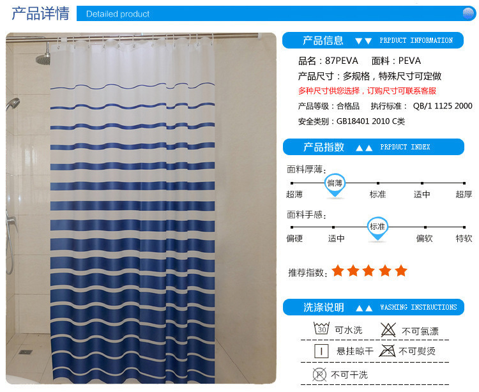This screenshot has width=479, height=392.
Task: Click the first orange recommendation star
Action: tap(338, 271)
